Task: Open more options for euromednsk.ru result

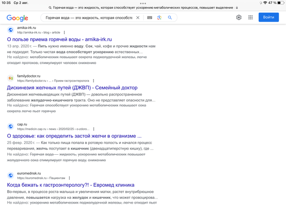Action: point(69,178)
